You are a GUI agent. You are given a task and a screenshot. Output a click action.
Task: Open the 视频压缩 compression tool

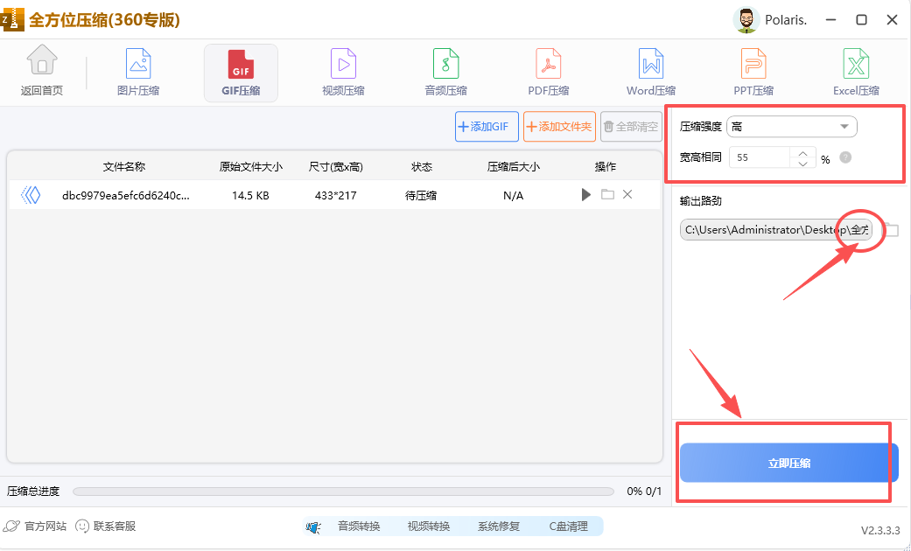[x=342, y=71]
